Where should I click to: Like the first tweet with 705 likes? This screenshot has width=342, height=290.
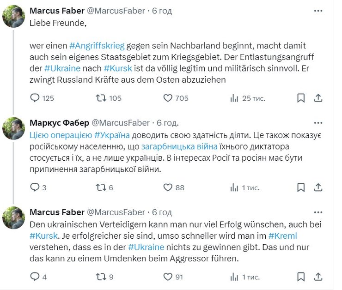coord(168,98)
